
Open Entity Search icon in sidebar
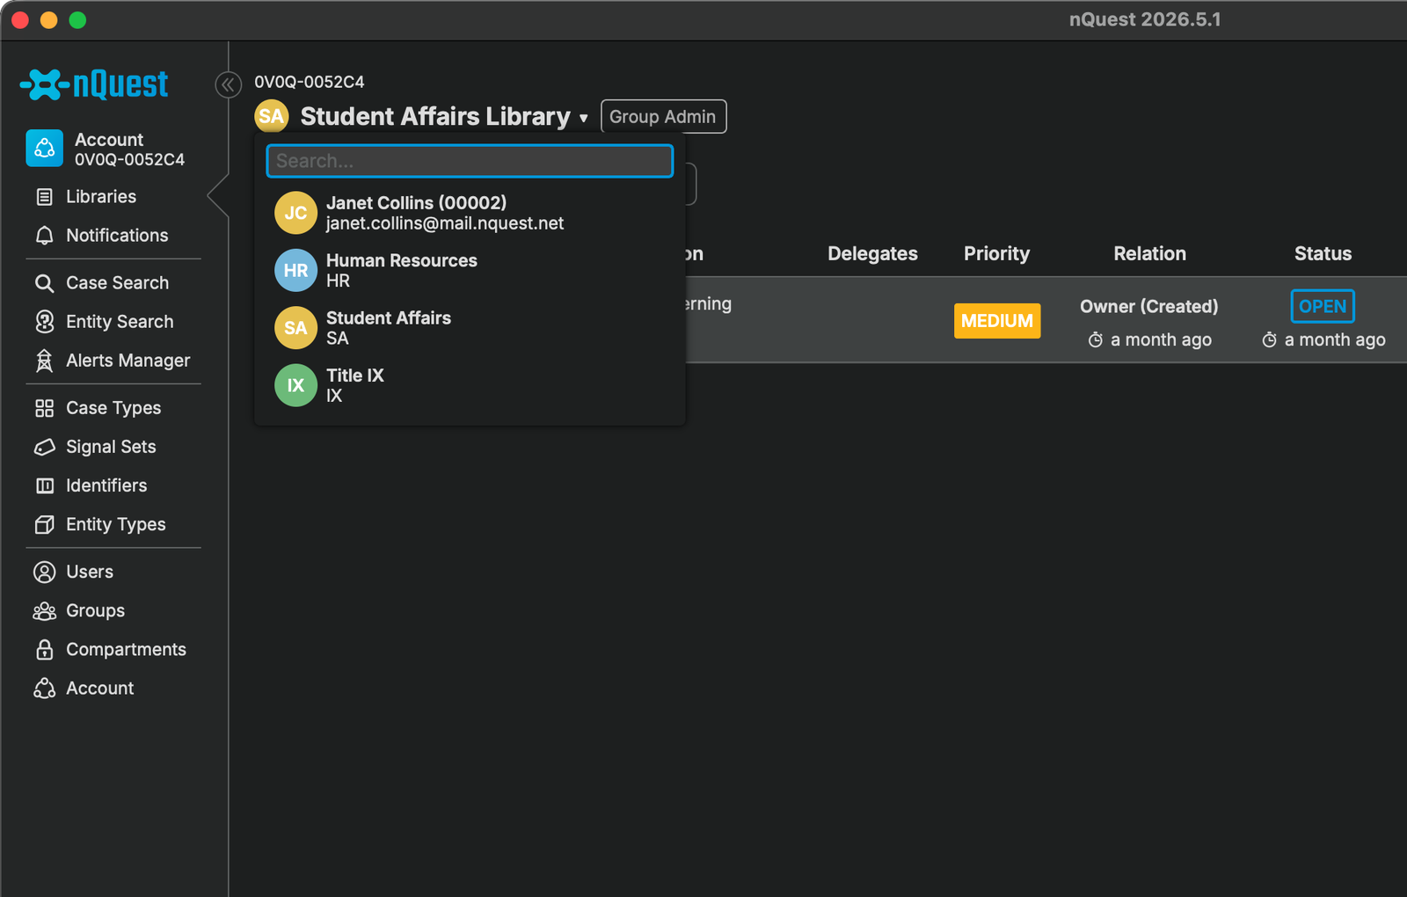tap(44, 322)
